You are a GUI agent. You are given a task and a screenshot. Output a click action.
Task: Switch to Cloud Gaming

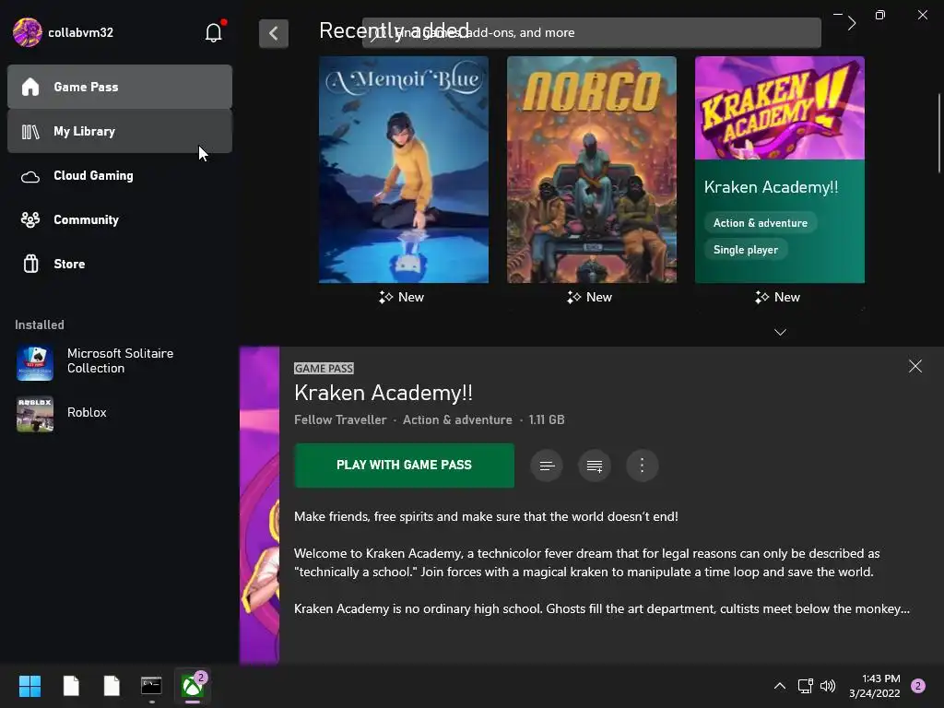(x=120, y=176)
